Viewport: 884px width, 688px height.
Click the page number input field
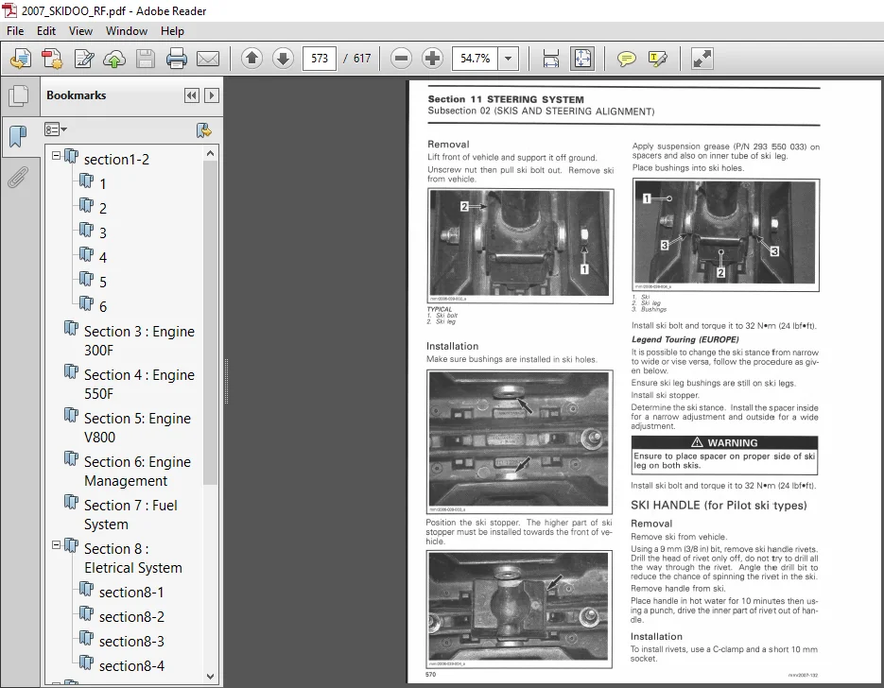click(320, 58)
